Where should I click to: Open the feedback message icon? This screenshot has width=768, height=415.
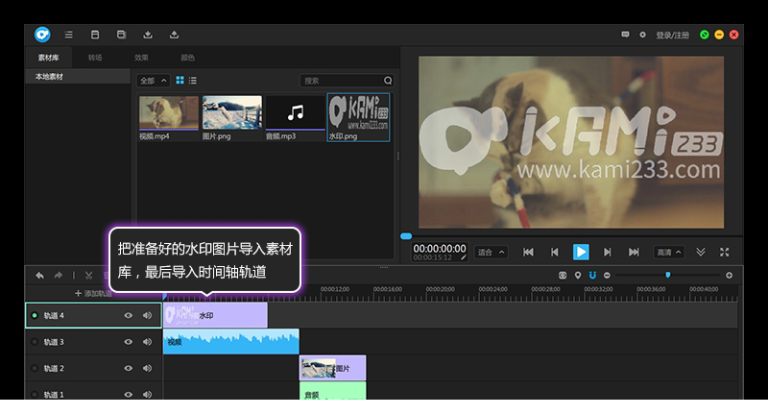click(x=625, y=35)
